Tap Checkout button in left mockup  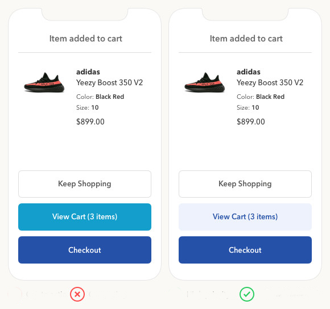(x=85, y=250)
